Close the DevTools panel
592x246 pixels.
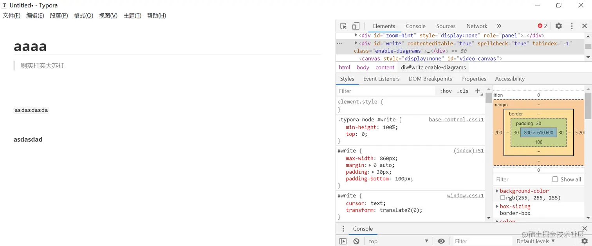click(x=585, y=26)
